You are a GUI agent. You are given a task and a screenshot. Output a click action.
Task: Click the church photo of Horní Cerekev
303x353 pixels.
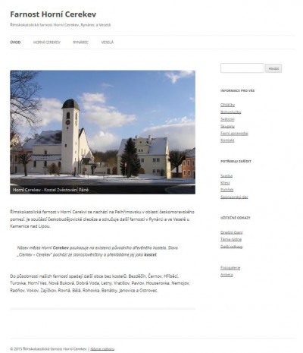click(102, 132)
